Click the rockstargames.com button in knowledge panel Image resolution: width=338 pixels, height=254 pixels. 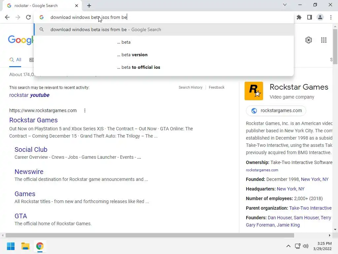click(276, 110)
